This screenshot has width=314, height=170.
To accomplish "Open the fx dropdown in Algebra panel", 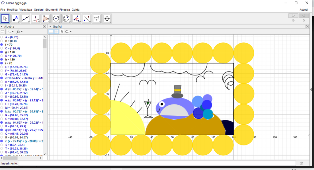I will click(x=19, y=32).
